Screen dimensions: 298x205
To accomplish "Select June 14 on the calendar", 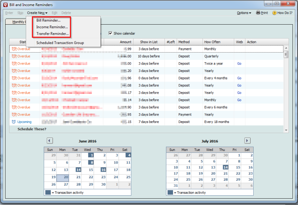I will click(x=78, y=170).
